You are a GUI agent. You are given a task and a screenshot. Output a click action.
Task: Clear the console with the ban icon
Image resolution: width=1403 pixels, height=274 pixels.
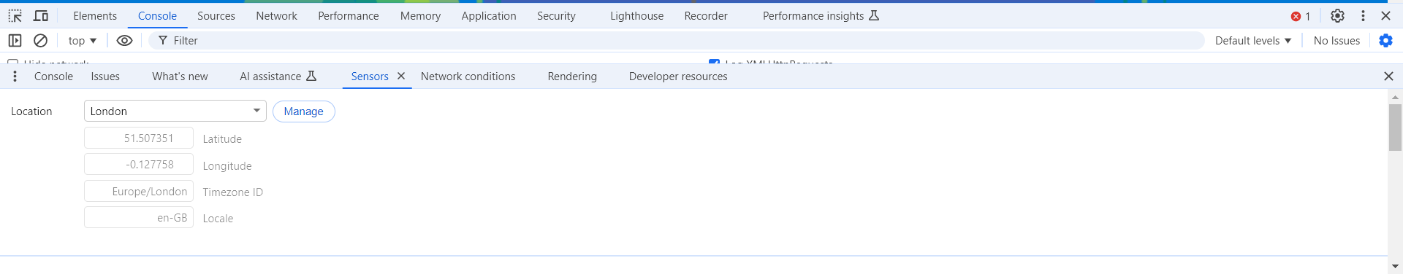[41, 41]
